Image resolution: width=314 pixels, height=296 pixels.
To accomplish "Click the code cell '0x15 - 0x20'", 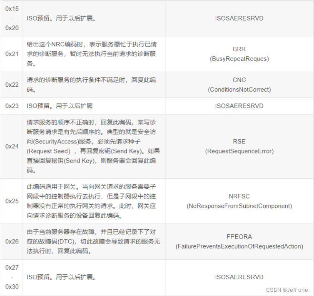I will click(12, 18).
